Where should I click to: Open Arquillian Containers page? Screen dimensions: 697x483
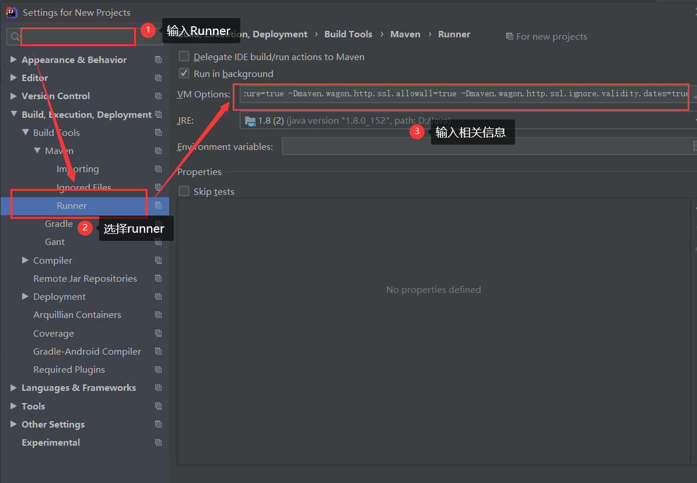click(78, 314)
